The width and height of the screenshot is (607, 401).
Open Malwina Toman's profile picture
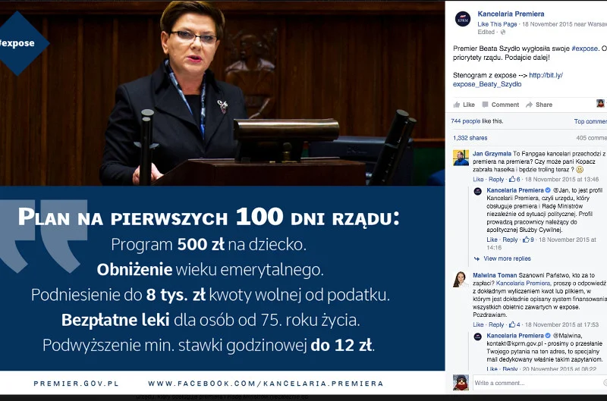coord(461,280)
